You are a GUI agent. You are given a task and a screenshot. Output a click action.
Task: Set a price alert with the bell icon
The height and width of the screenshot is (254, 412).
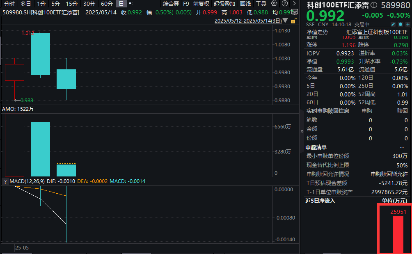click(400, 25)
